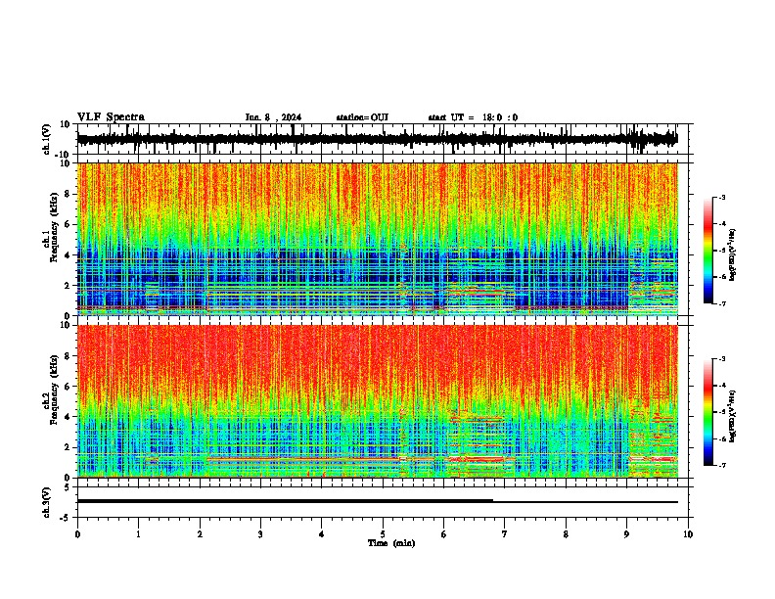Click the "start UT = 18: 0 : 0" label
This screenshot has width=775, height=599.
pyautogui.click(x=473, y=117)
